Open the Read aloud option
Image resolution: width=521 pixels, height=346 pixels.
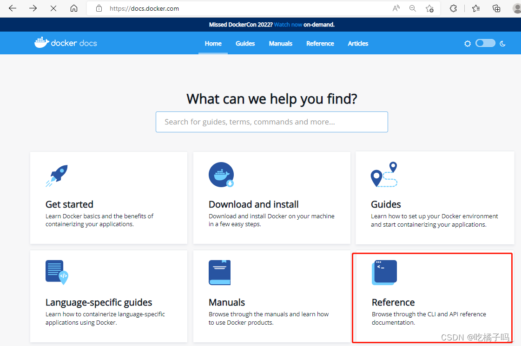[x=396, y=8]
